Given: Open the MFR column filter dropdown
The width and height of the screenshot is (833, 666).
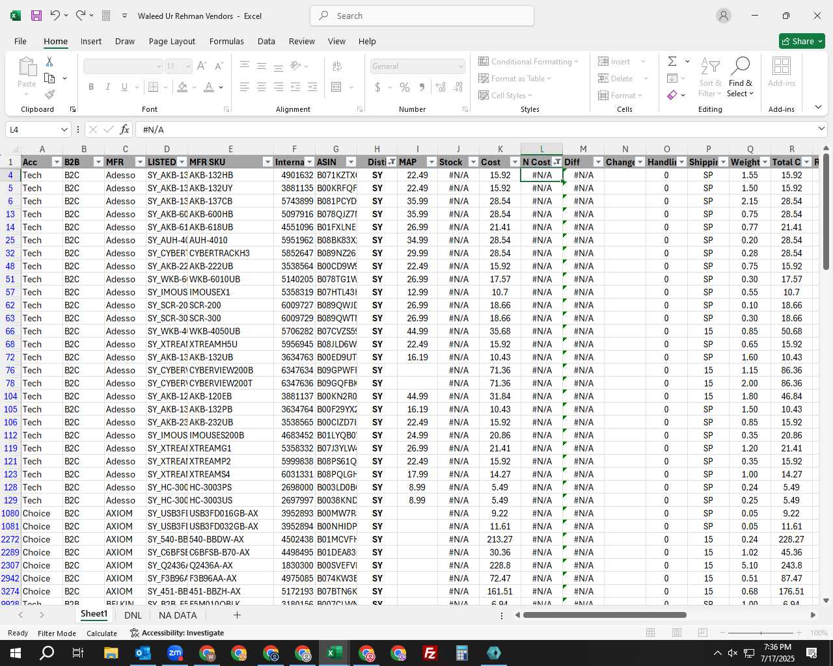Looking at the screenshot, I should (x=140, y=162).
